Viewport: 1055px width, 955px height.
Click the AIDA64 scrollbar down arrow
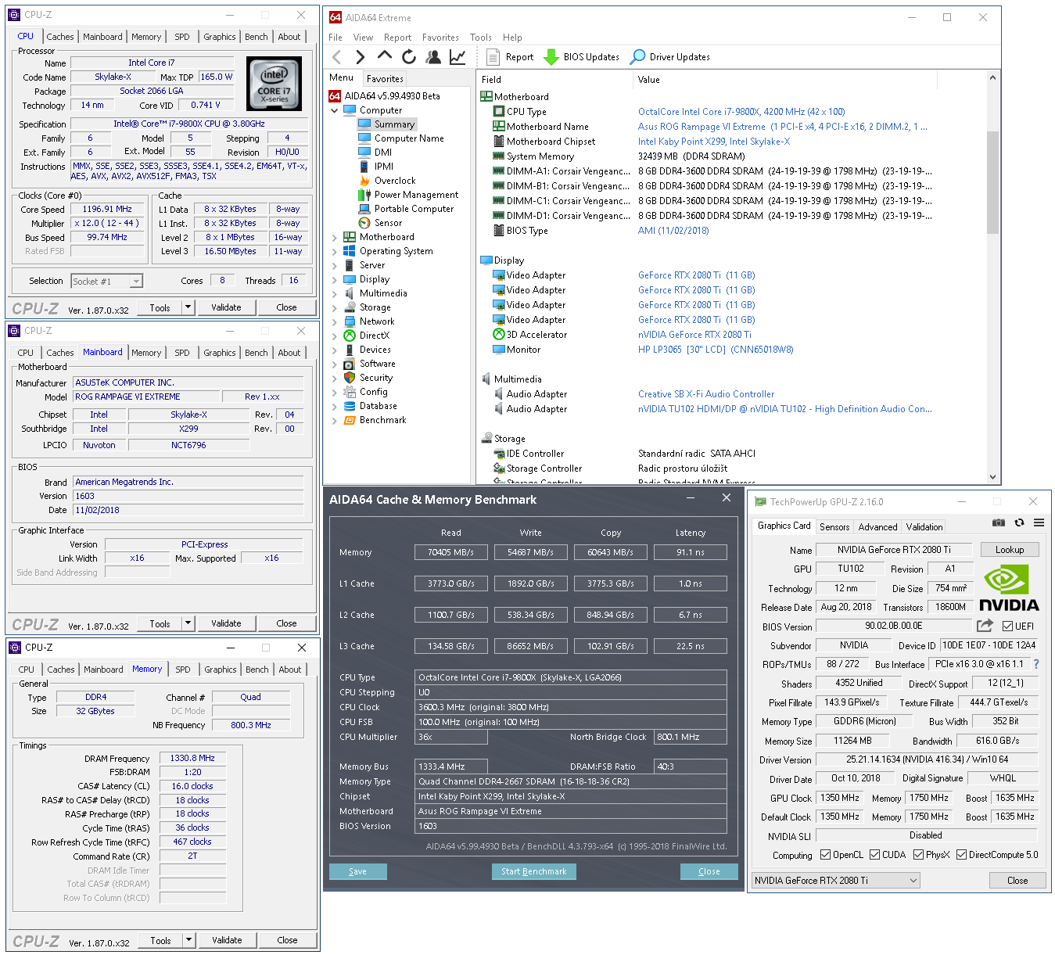coord(992,476)
